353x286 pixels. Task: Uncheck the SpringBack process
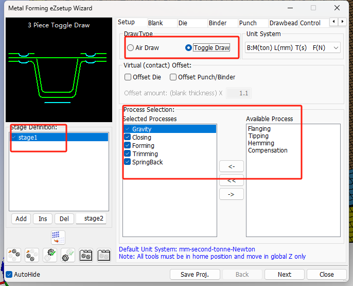coord(128,162)
